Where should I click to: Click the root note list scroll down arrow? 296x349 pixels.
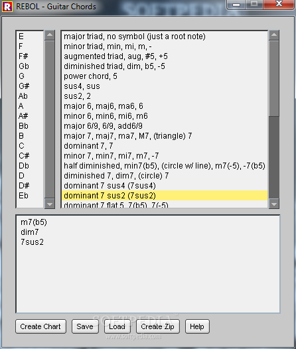tap(50, 204)
